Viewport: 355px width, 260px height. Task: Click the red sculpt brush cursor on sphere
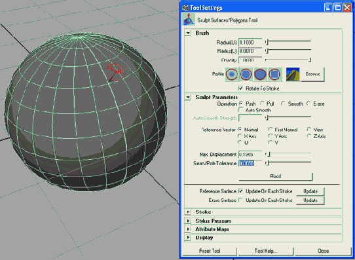[115, 72]
